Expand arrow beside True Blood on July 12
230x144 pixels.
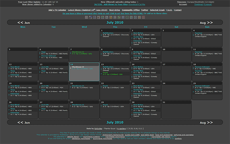(x=9, y=68)
